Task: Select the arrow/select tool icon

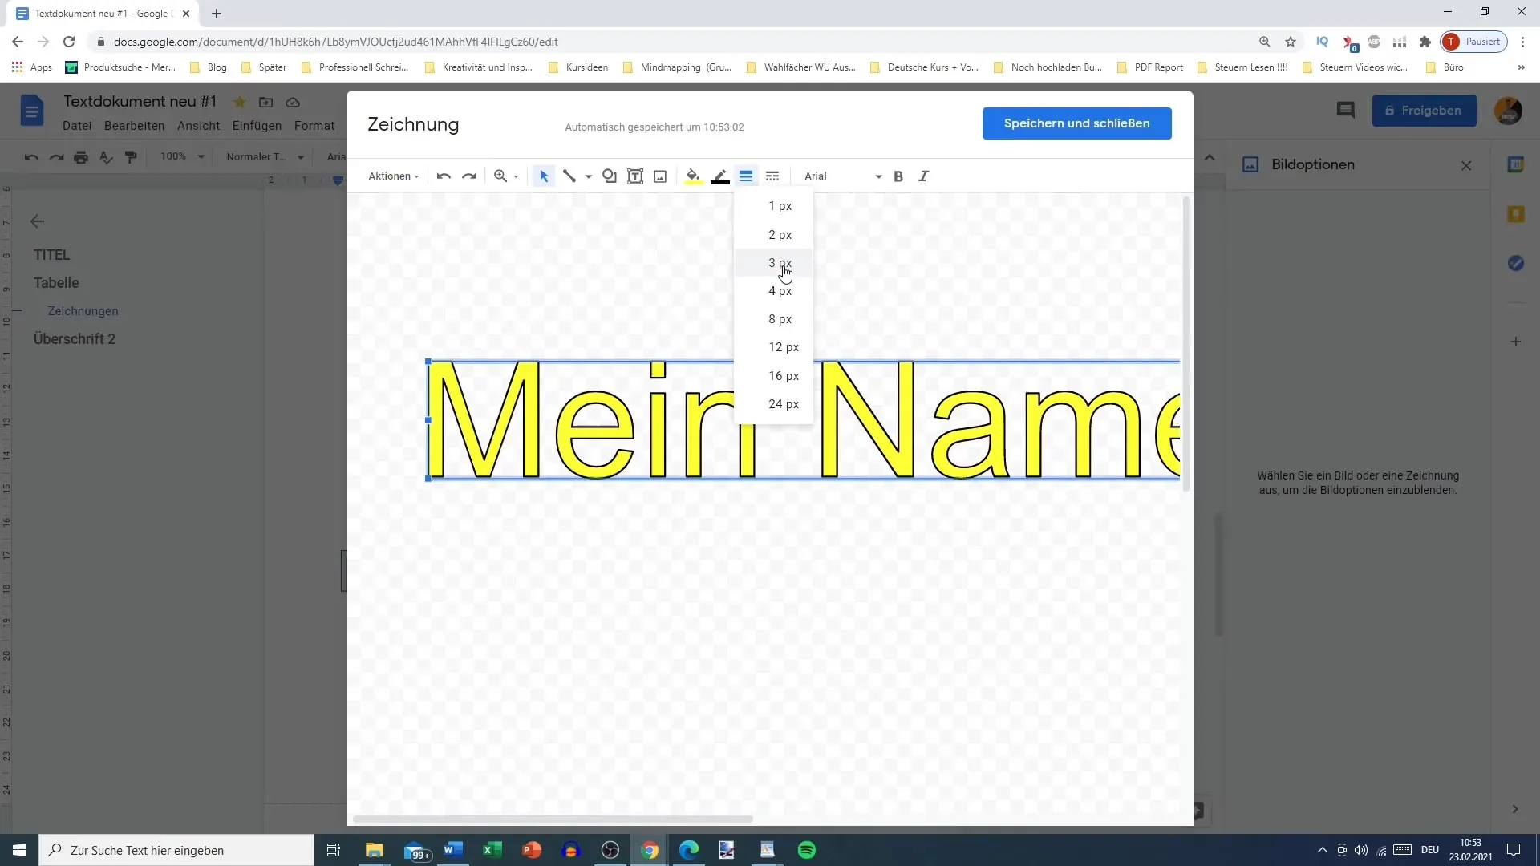Action: pos(544,176)
